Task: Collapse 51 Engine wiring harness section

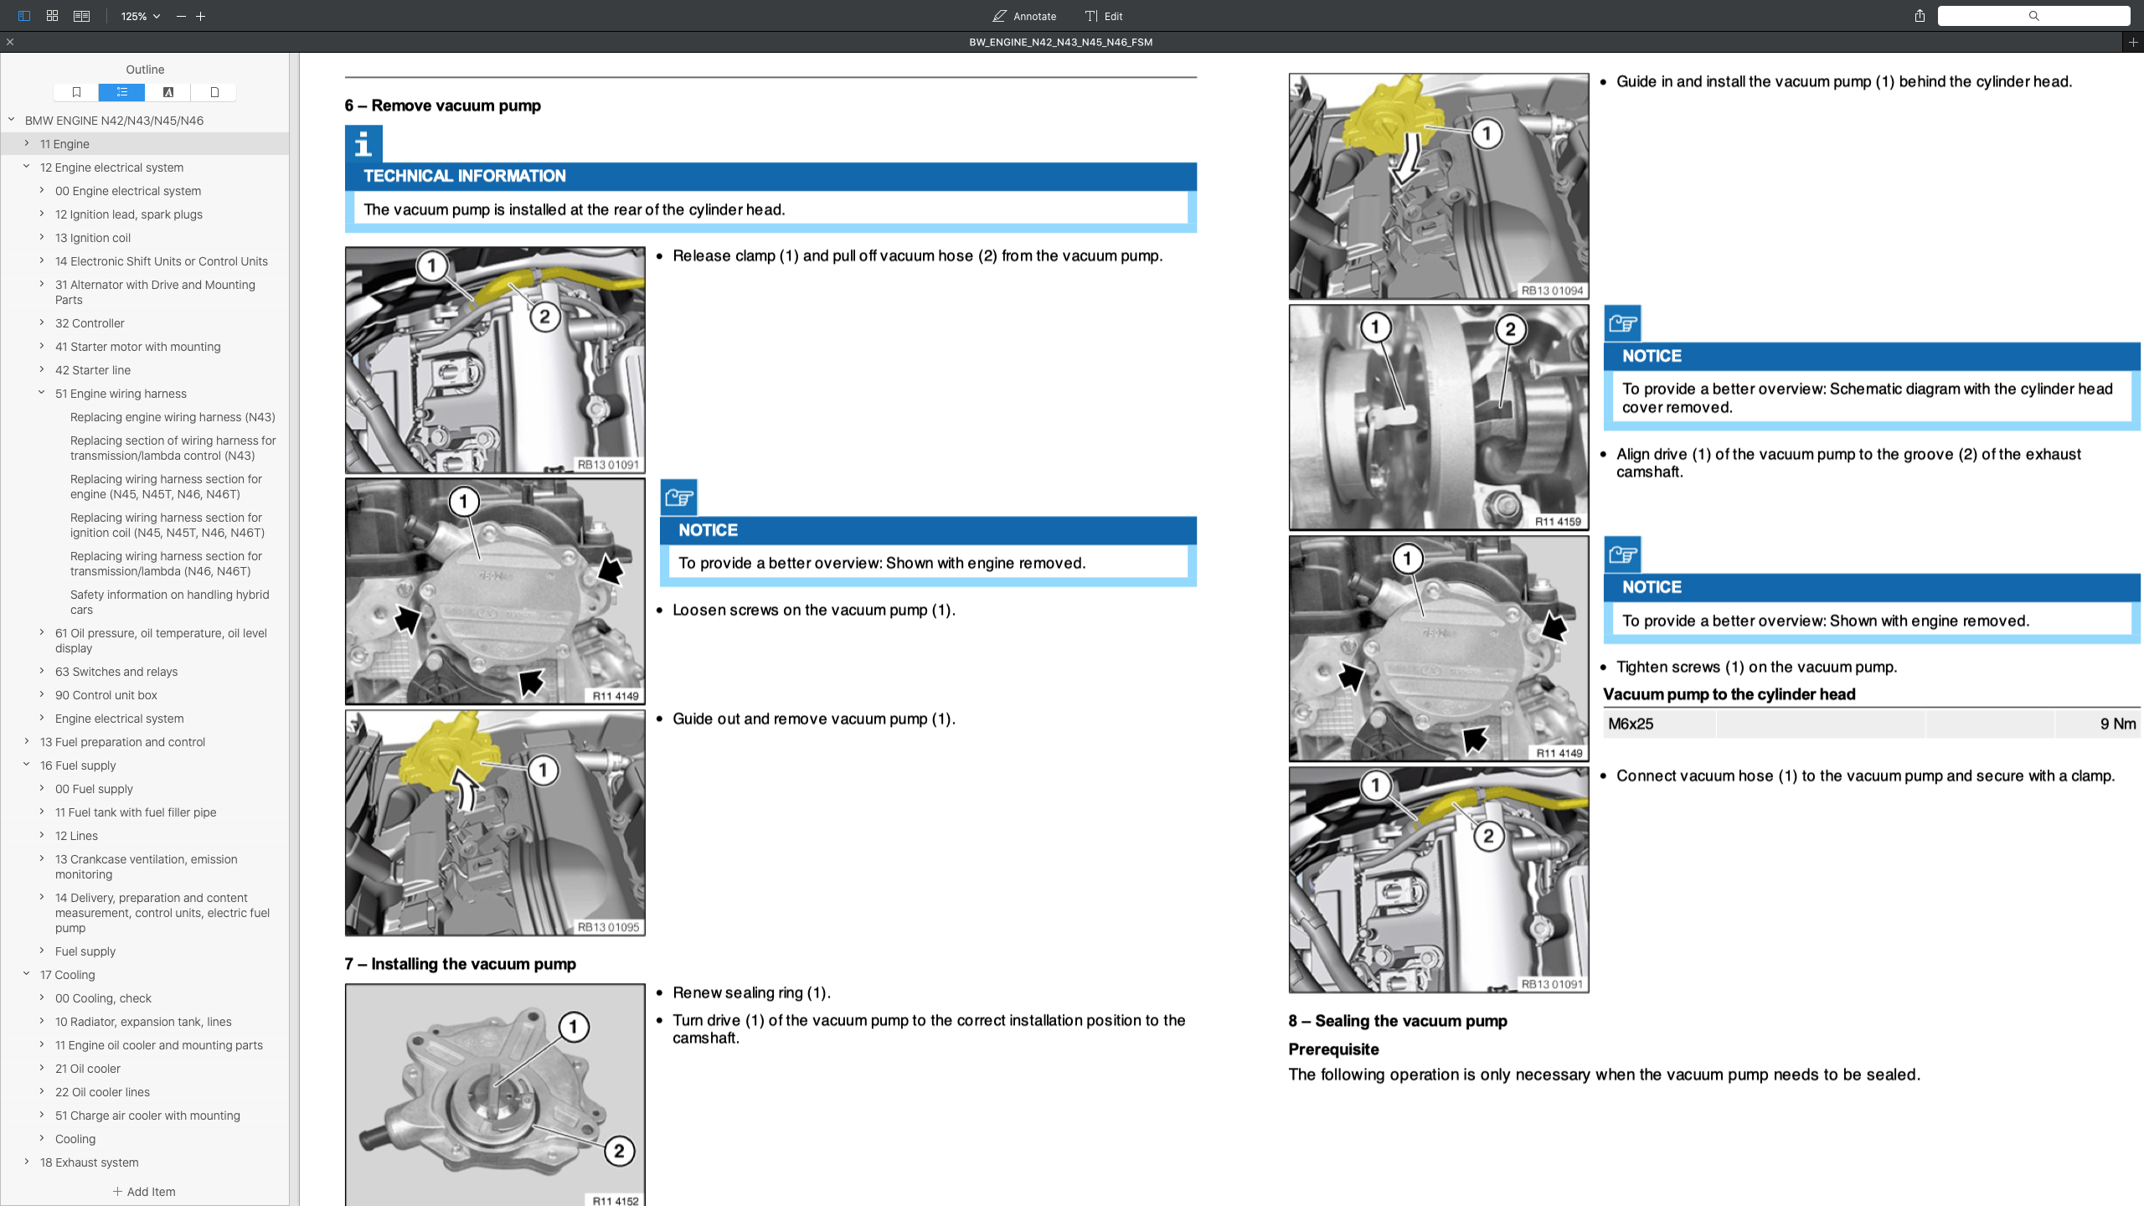Action: (42, 393)
